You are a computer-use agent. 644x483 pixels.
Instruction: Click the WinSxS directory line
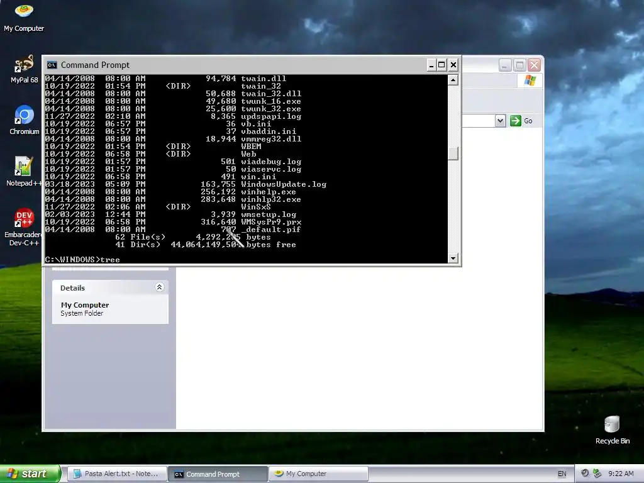point(158,207)
